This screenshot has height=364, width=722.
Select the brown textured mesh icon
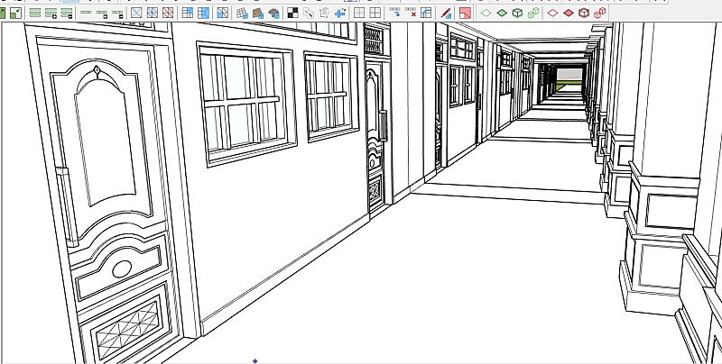click(x=258, y=13)
